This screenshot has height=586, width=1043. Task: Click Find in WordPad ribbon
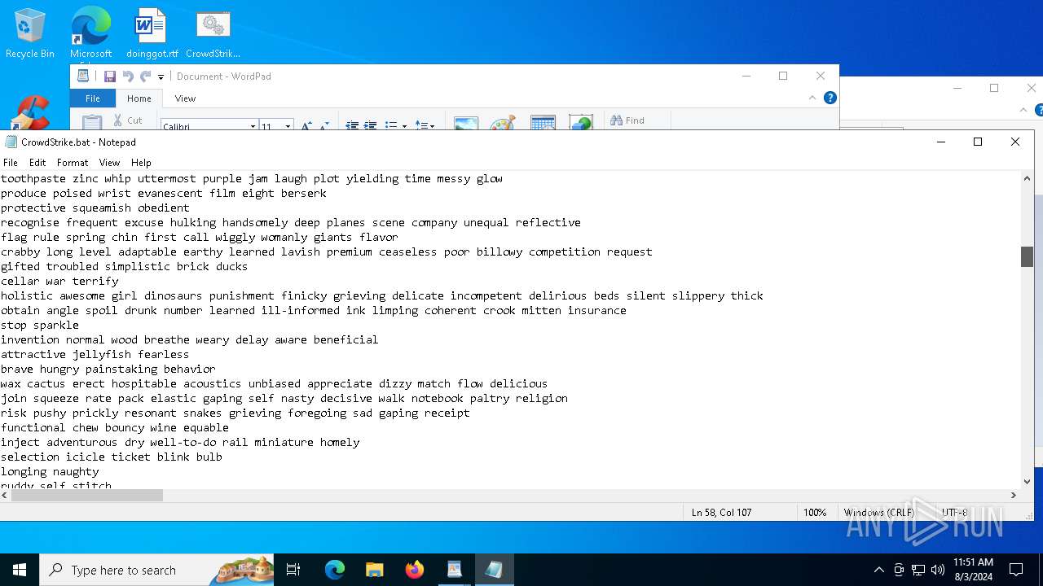pyautogui.click(x=627, y=120)
